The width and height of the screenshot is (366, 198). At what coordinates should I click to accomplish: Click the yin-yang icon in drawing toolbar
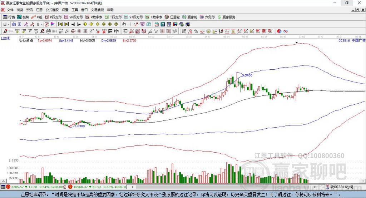click(279, 31)
